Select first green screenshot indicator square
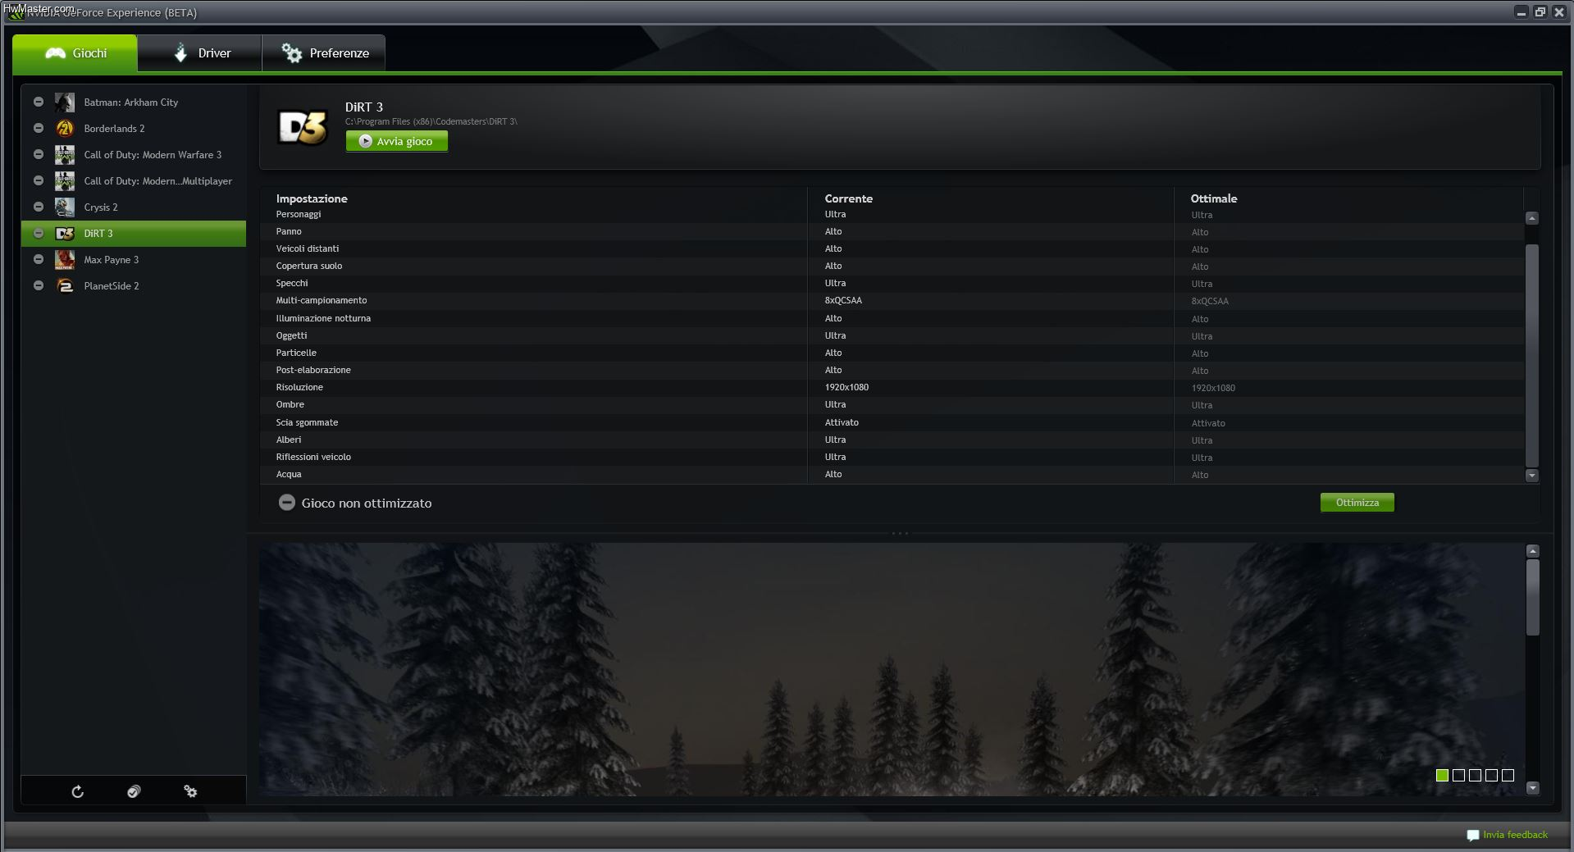The height and width of the screenshot is (852, 1574). pyautogui.click(x=1442, y=775)
